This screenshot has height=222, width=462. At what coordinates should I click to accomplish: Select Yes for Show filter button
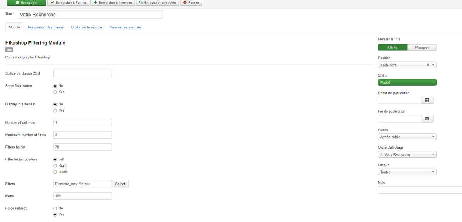coord(55,92)
